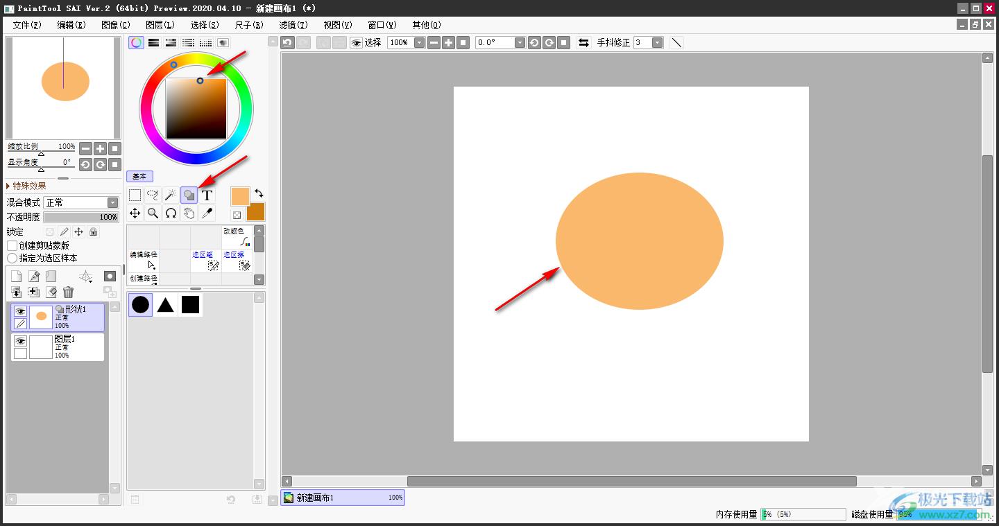Open the blend mode dropdown
The image size is (999, 526).
[113, 202]
